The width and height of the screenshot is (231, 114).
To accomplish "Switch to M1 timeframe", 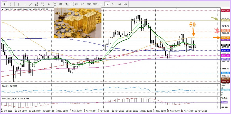I will point(77,4).
